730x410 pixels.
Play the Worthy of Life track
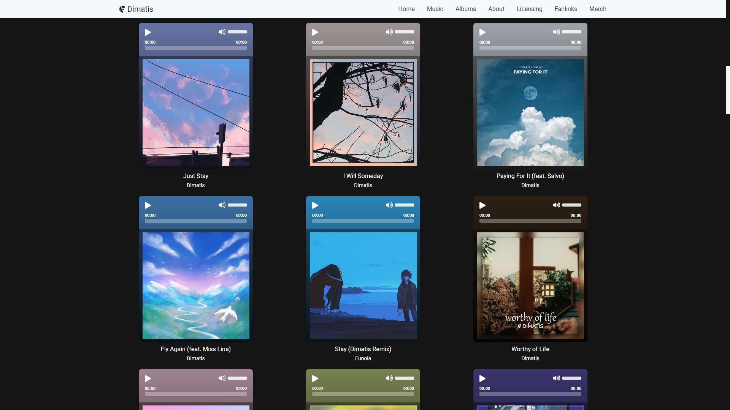[482, 205]
